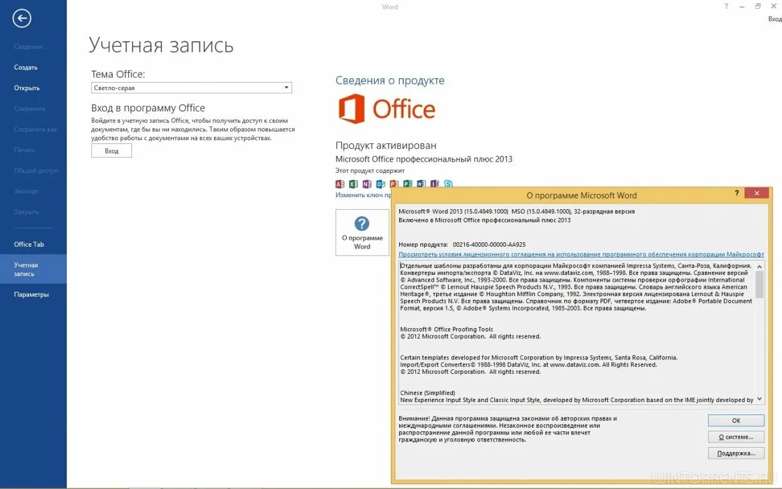Expand the license text scroll-down arrow

click(x=759, y=398)
